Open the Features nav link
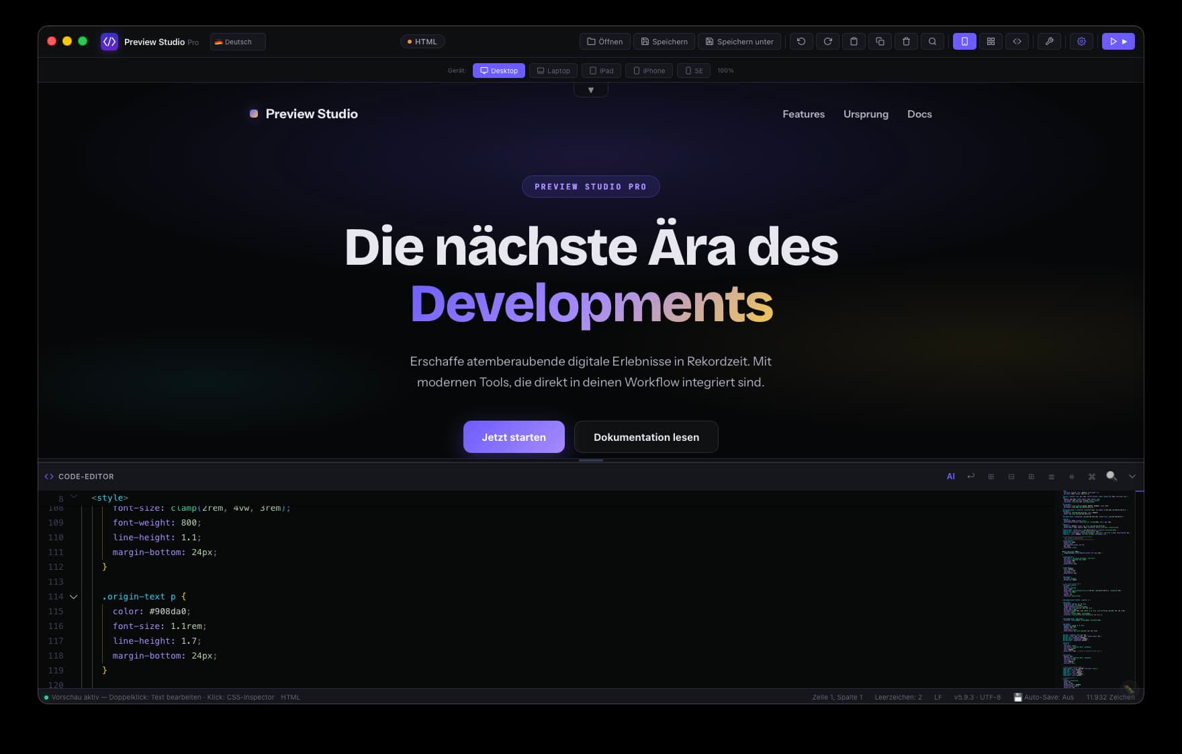 click(x=803, y=114)
